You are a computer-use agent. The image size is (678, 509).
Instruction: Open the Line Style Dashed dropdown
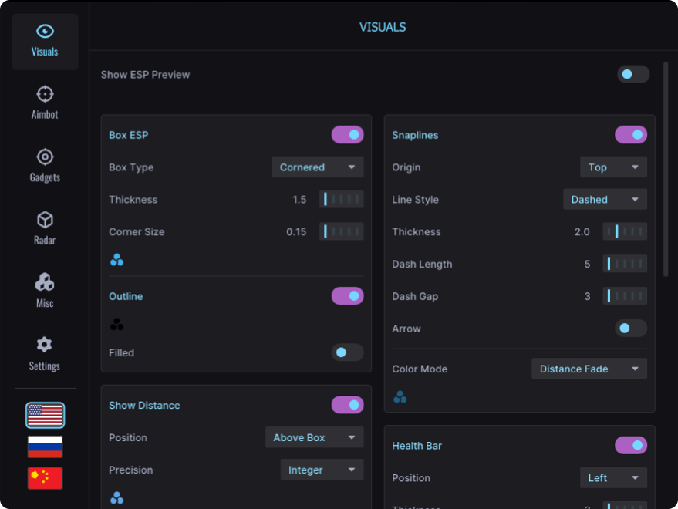pyautogui.click(x=605, y=200)
